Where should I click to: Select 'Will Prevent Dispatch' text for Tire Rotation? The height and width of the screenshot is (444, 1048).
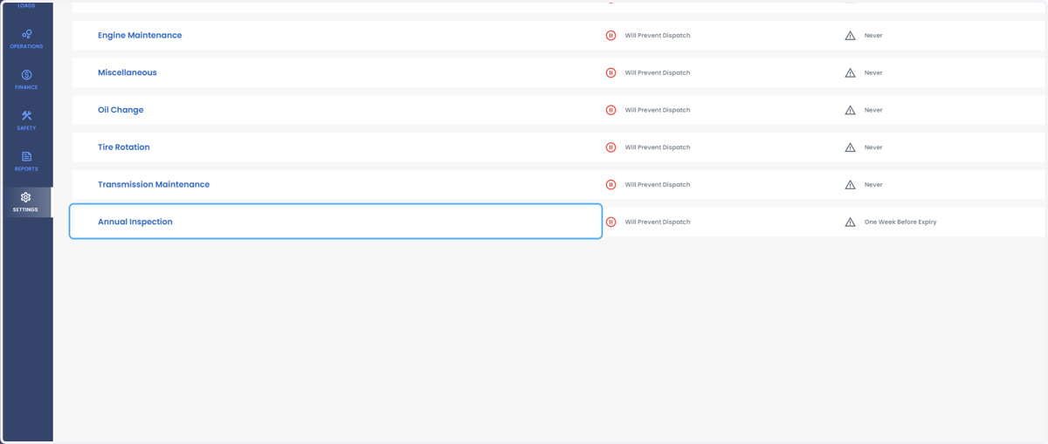point(658,147)
